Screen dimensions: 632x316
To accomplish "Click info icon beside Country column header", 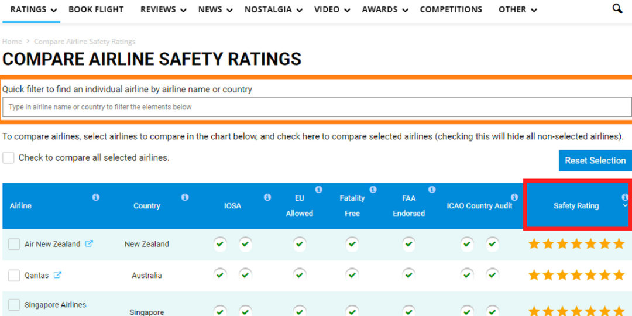I will tap(185, 197).
